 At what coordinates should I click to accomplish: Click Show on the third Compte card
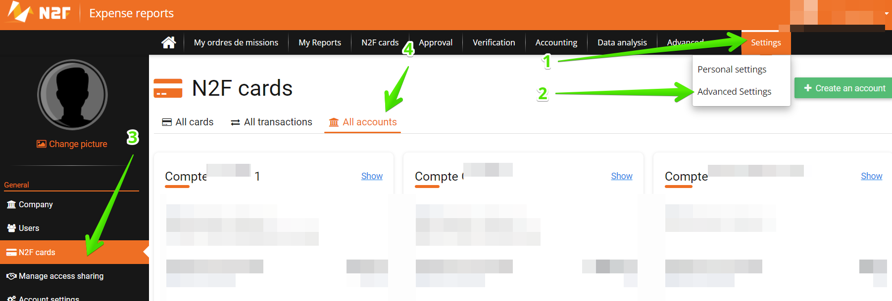(x=871, y=176)
